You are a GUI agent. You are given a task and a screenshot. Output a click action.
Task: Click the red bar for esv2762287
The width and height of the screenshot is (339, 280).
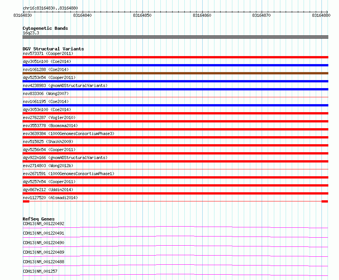pos(175,121)
